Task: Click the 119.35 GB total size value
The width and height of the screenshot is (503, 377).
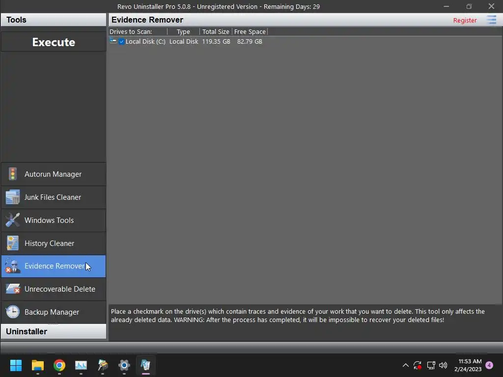Action: (216, 42)
